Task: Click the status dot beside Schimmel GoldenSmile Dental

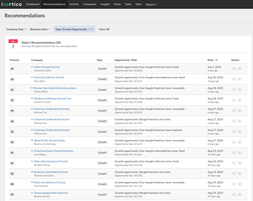Action: pos(32,109)
